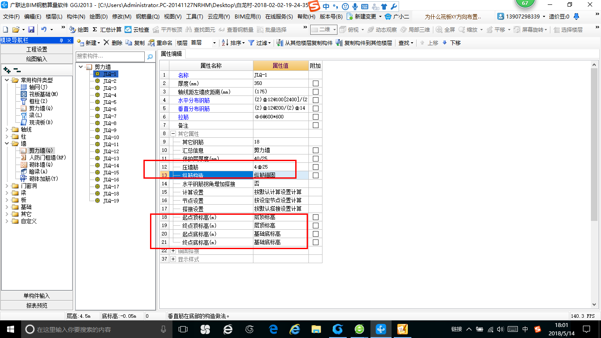Switch to 绘图 drawing mode
Viewport: 601px width, 338px height.
pos(79,29)
